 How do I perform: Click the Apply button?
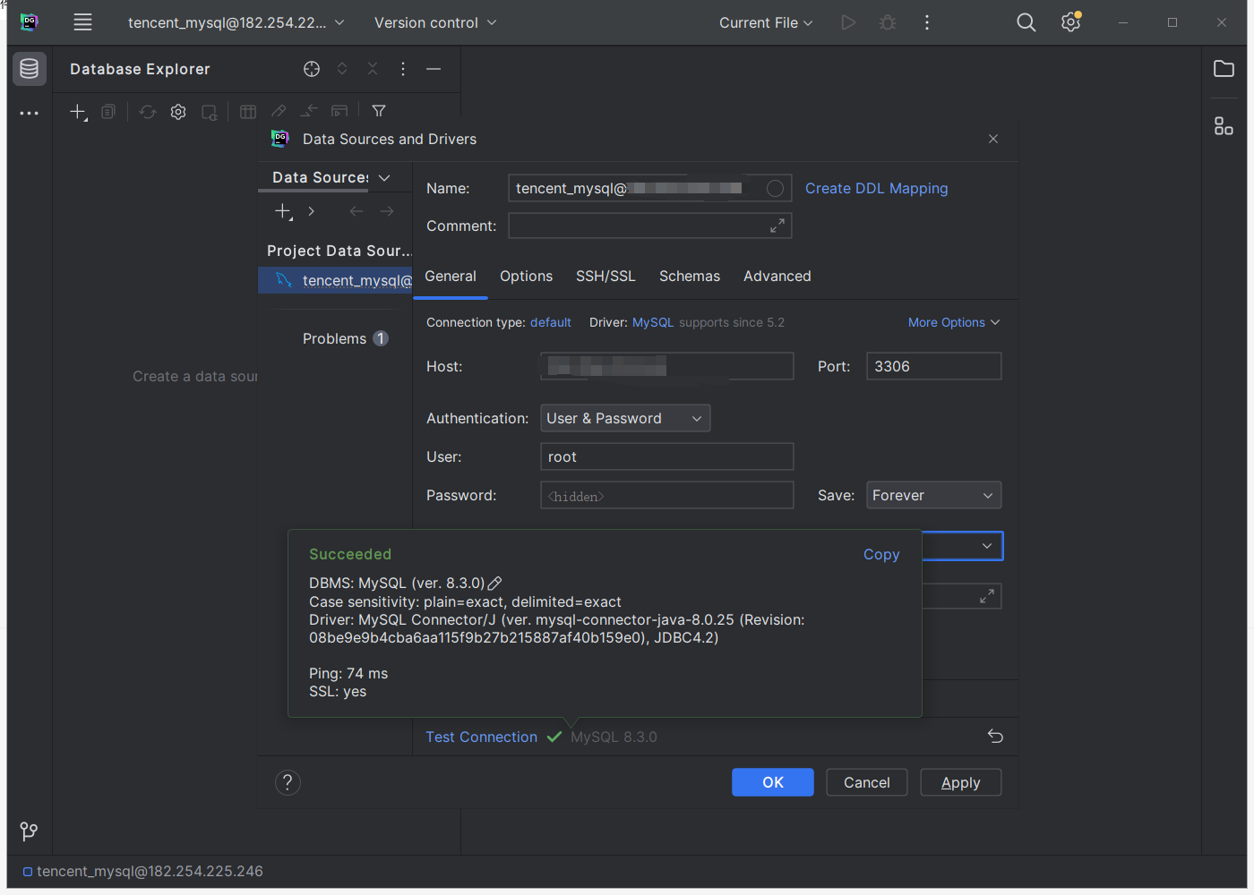[x=960, y=782]
